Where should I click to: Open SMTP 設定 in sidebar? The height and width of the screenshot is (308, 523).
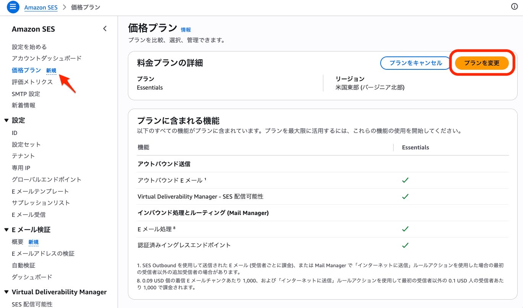(x=26, y=94)
